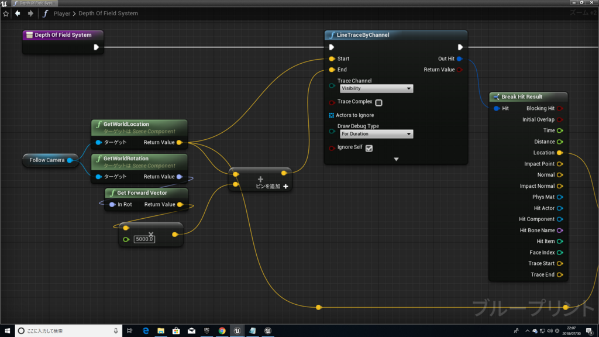Click the function icon beside Player breadcrumb

45,13
